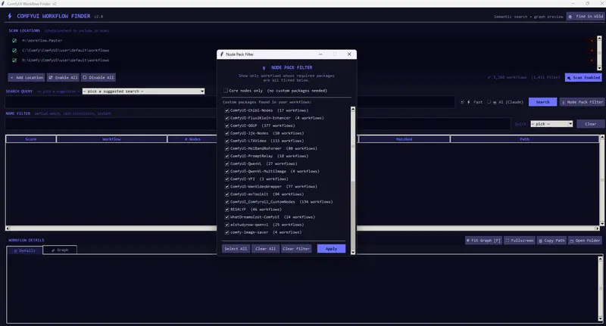
Task: Sort by the Score column header
Action: (31, 139)
